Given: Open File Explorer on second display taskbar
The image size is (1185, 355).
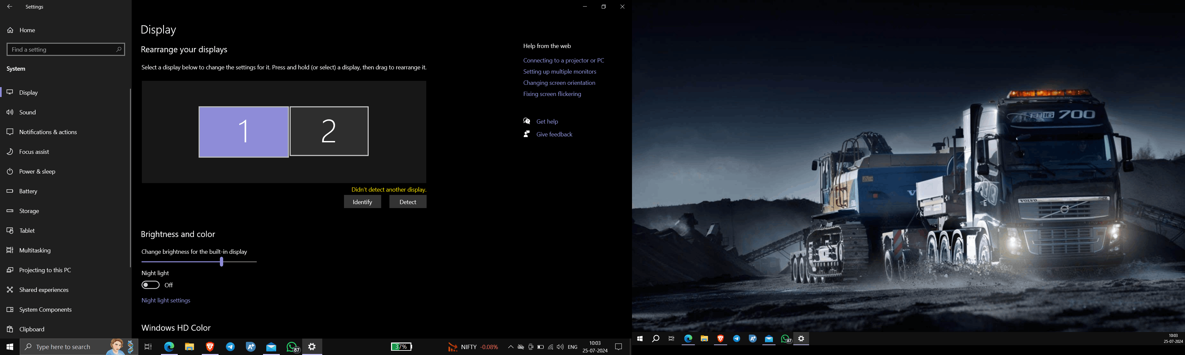Looking at the screenshot, I should 704,339.
